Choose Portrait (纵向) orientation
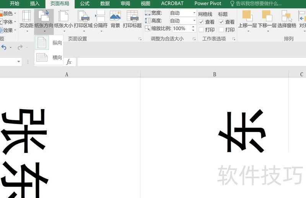Screen dimensions: 306x198 coord(49,43)
